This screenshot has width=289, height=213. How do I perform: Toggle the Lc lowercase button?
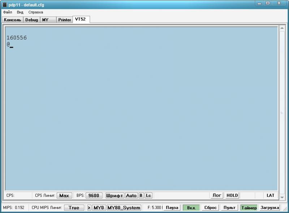148,195
